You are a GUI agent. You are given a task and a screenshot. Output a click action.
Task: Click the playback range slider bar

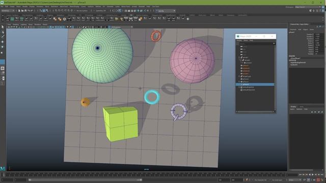[85, 180]
